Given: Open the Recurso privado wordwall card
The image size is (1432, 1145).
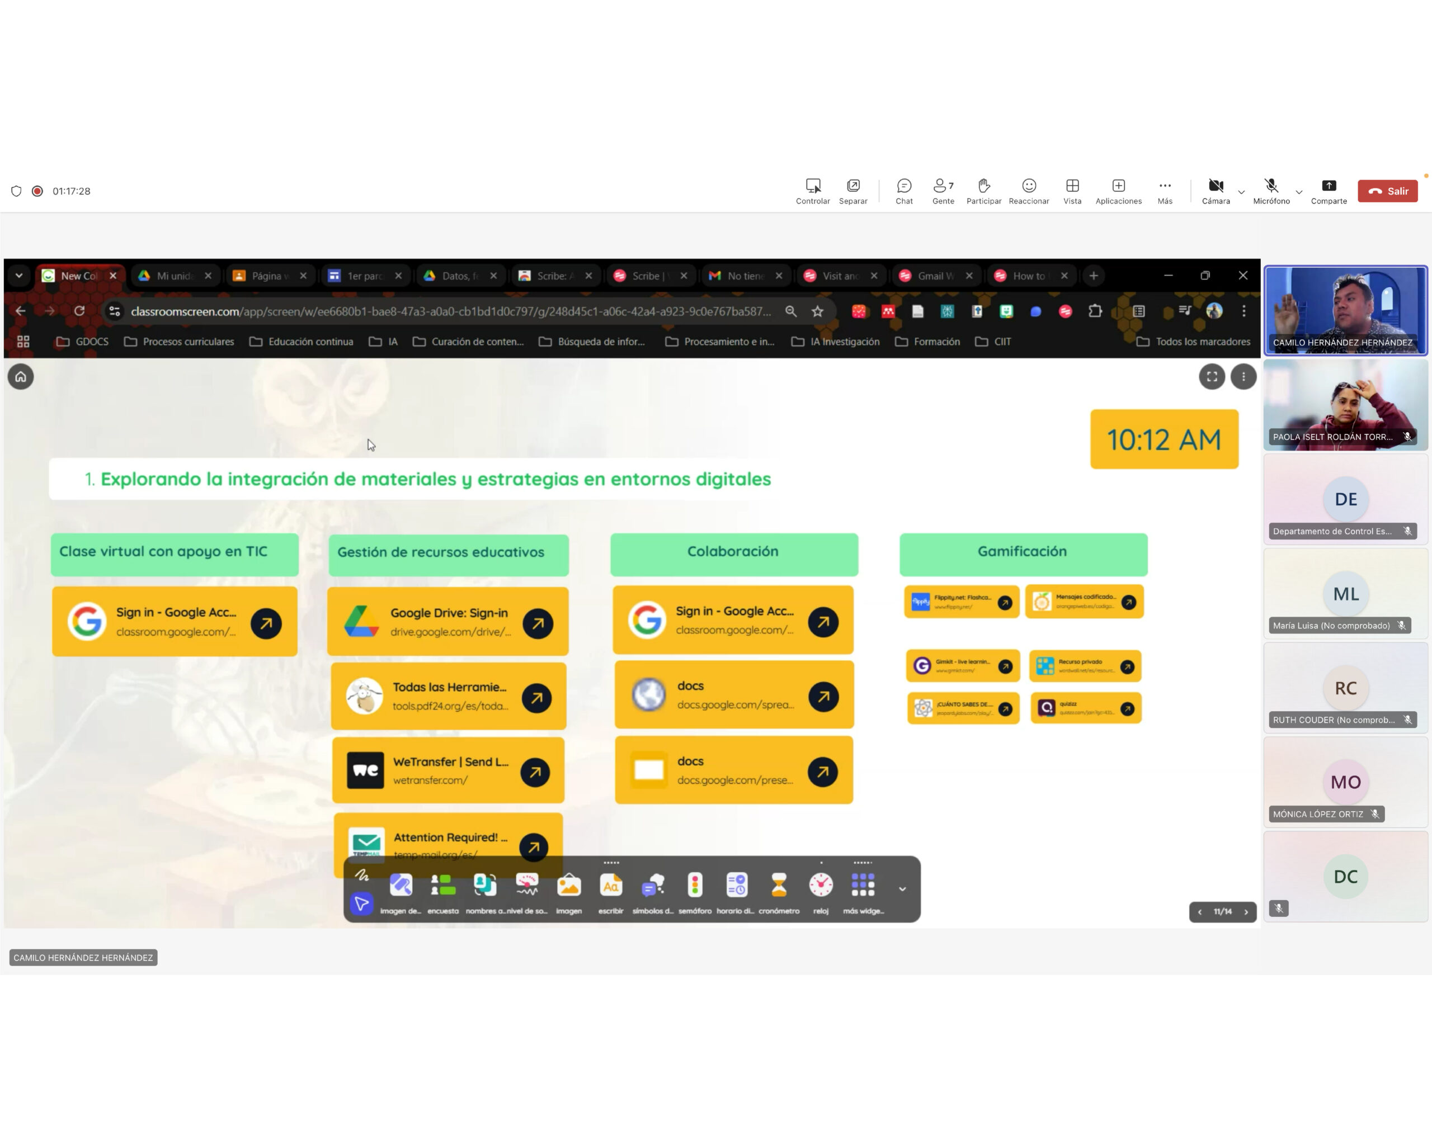Looking at the screenshot, I should (x=1085, y=666).
